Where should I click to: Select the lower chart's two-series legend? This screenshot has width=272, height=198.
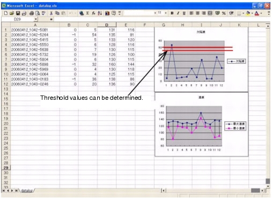tap(236, 126)
